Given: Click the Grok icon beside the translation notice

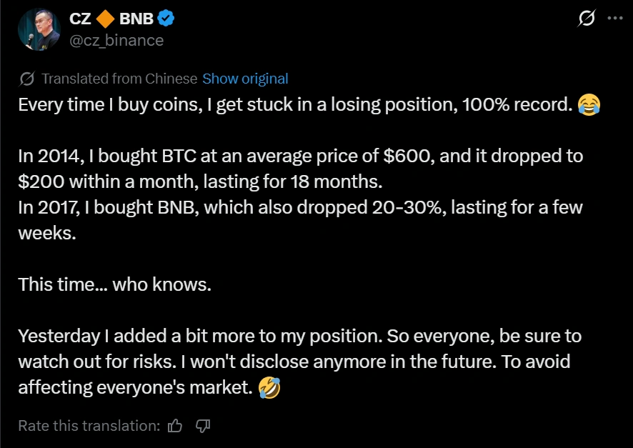Looking at the screenshot, I should (28, 78).
